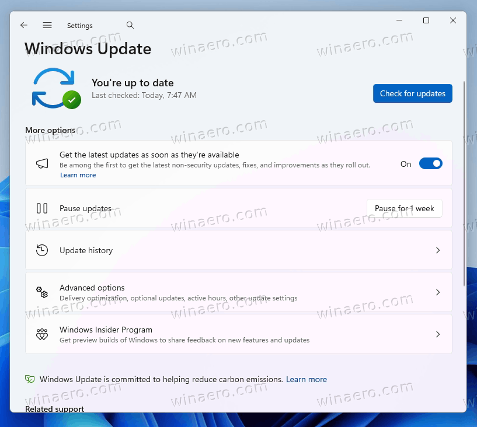Click the Update history clock icon
Viewport: 477px width, 427px height.
pyautogui.click(x=42, y=250)
